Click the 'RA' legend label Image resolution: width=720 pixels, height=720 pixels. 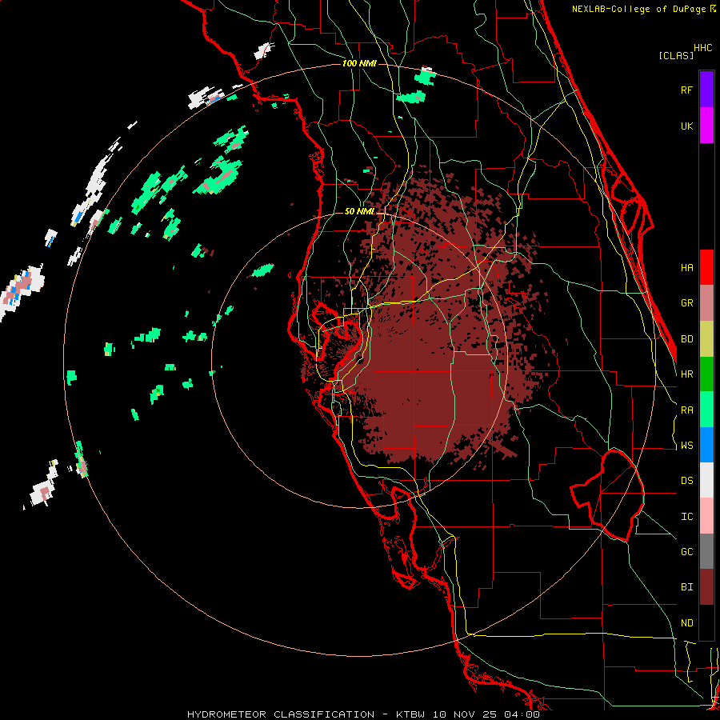(x=686, y=410)
